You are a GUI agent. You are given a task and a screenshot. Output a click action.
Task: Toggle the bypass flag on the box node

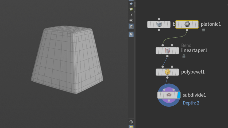click(x=149, y=24)
